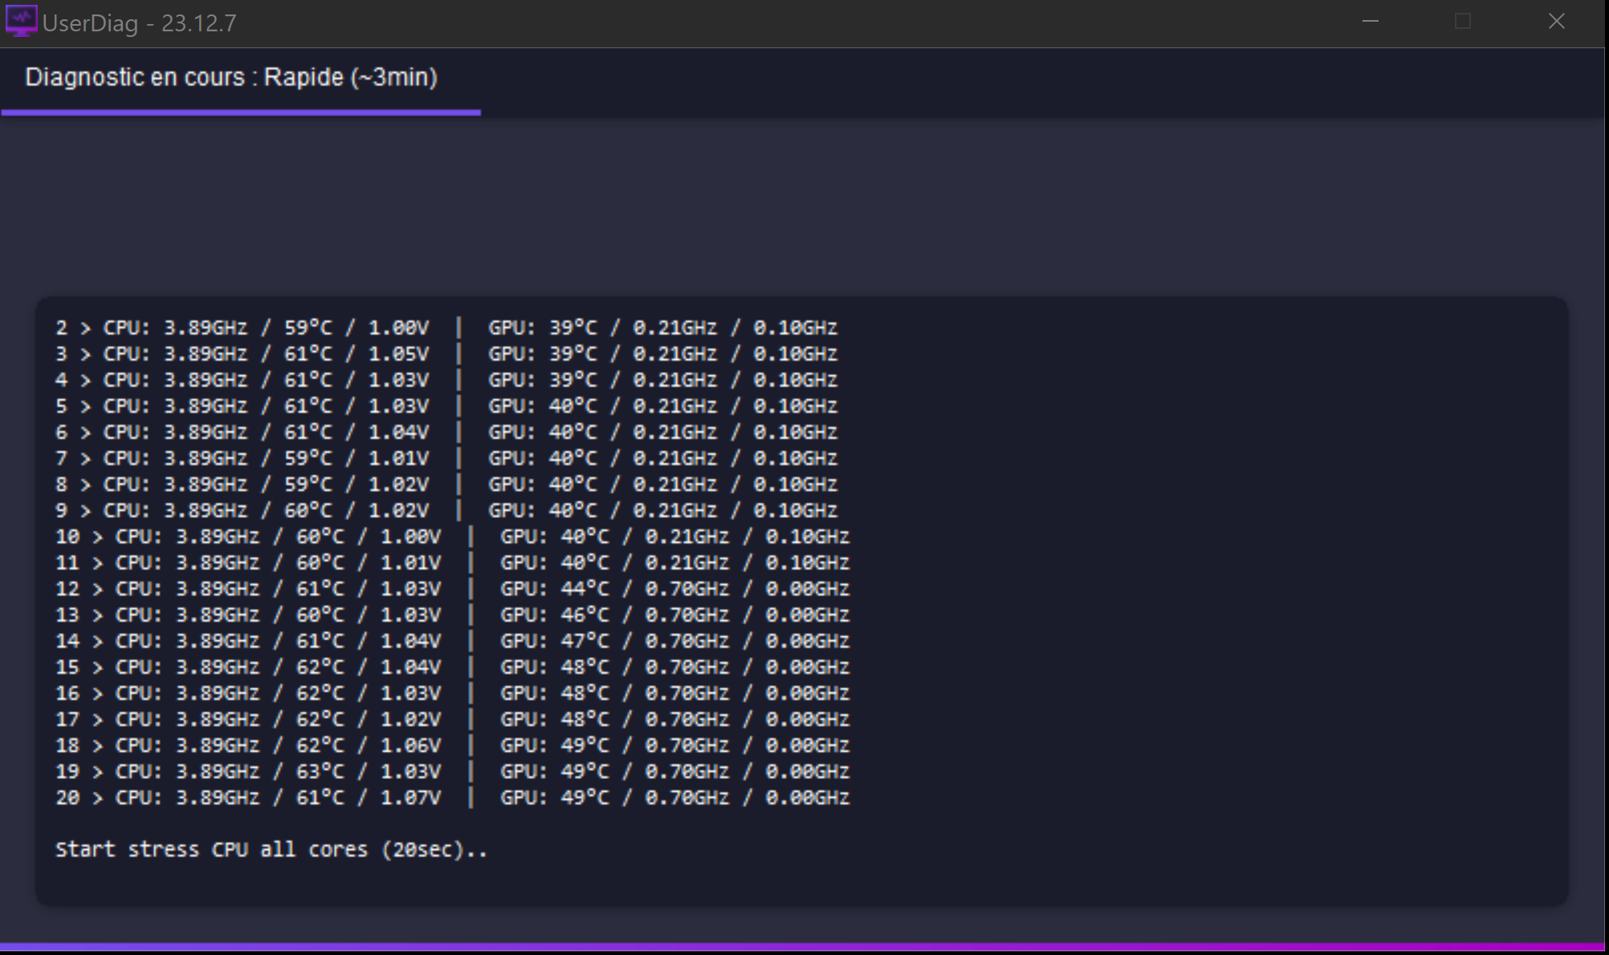
Task: Click log line 10 with CPU 1.00V
Action: 451,537
